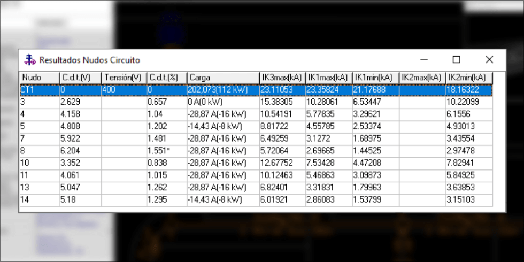
Task: Maximize the results window
Action: (456, 60)
